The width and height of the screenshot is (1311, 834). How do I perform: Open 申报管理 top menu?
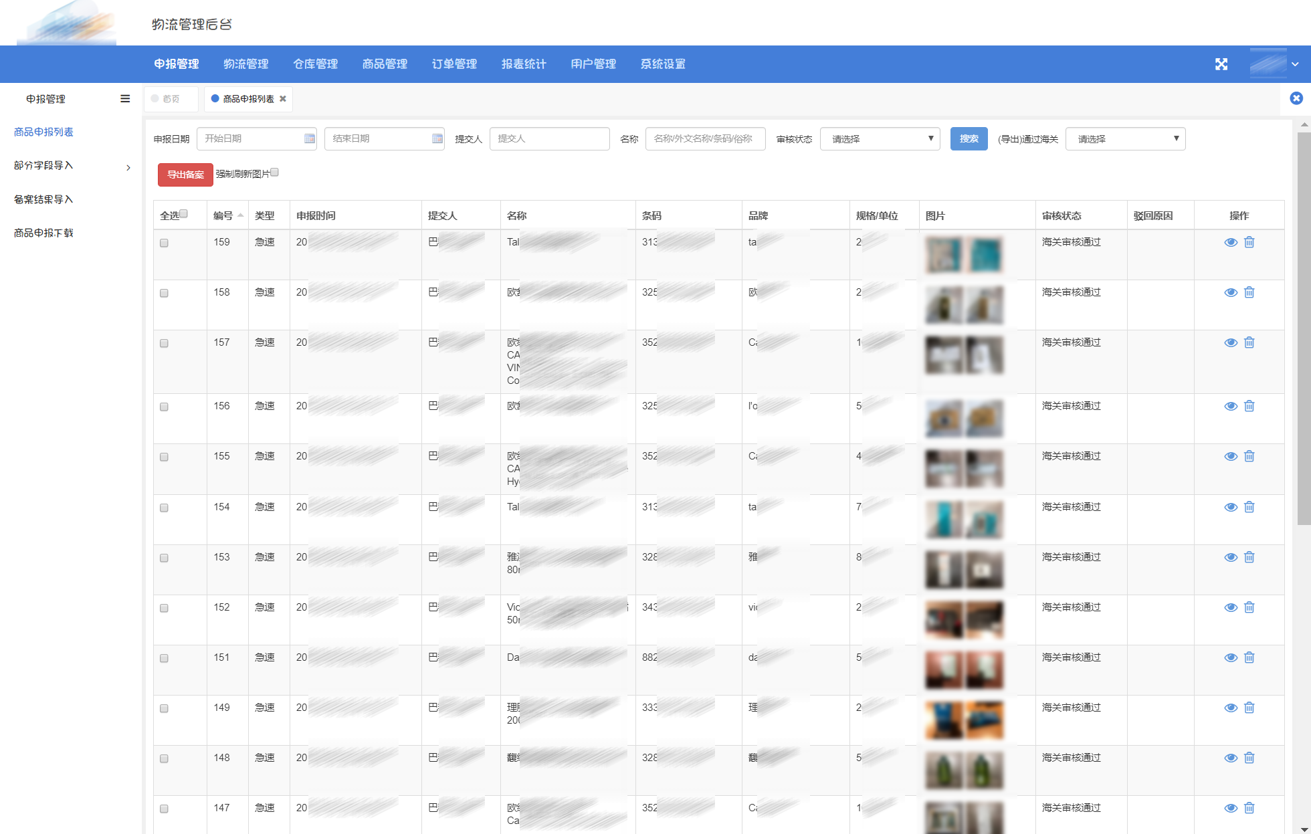coord(177,64)
